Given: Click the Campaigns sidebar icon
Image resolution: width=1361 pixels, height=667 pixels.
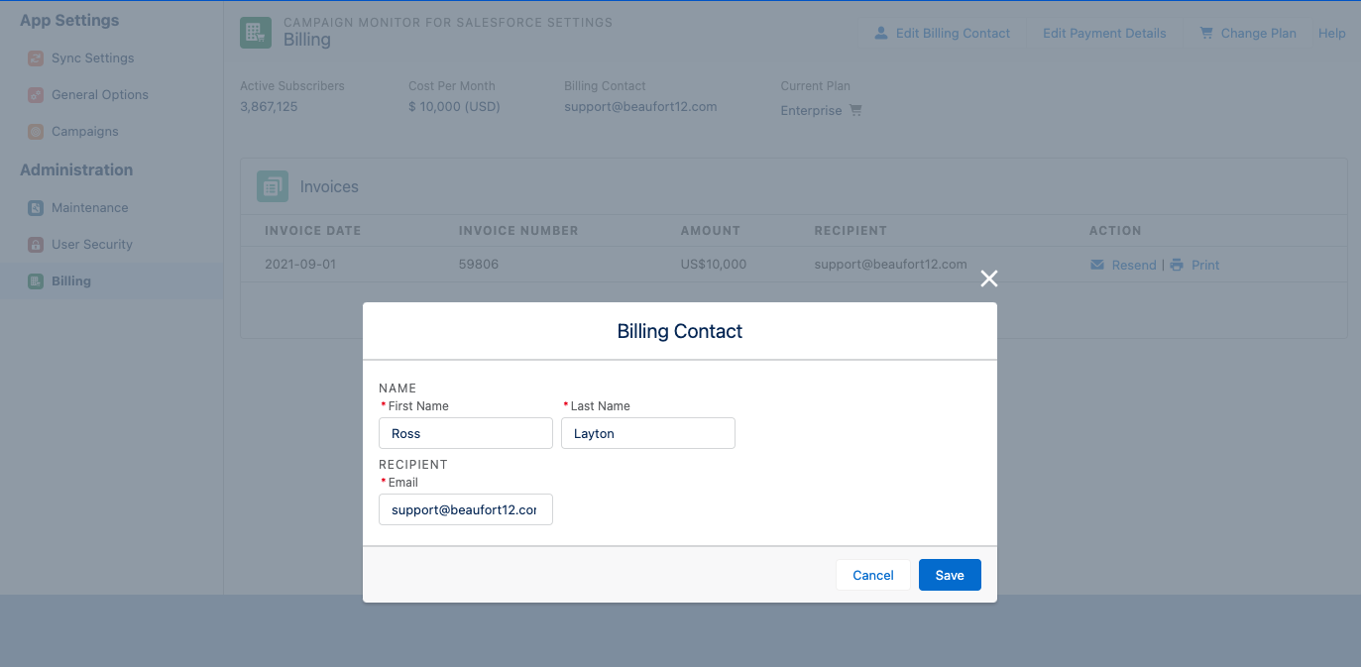Looking at the screenshot, I should point(36,132).
